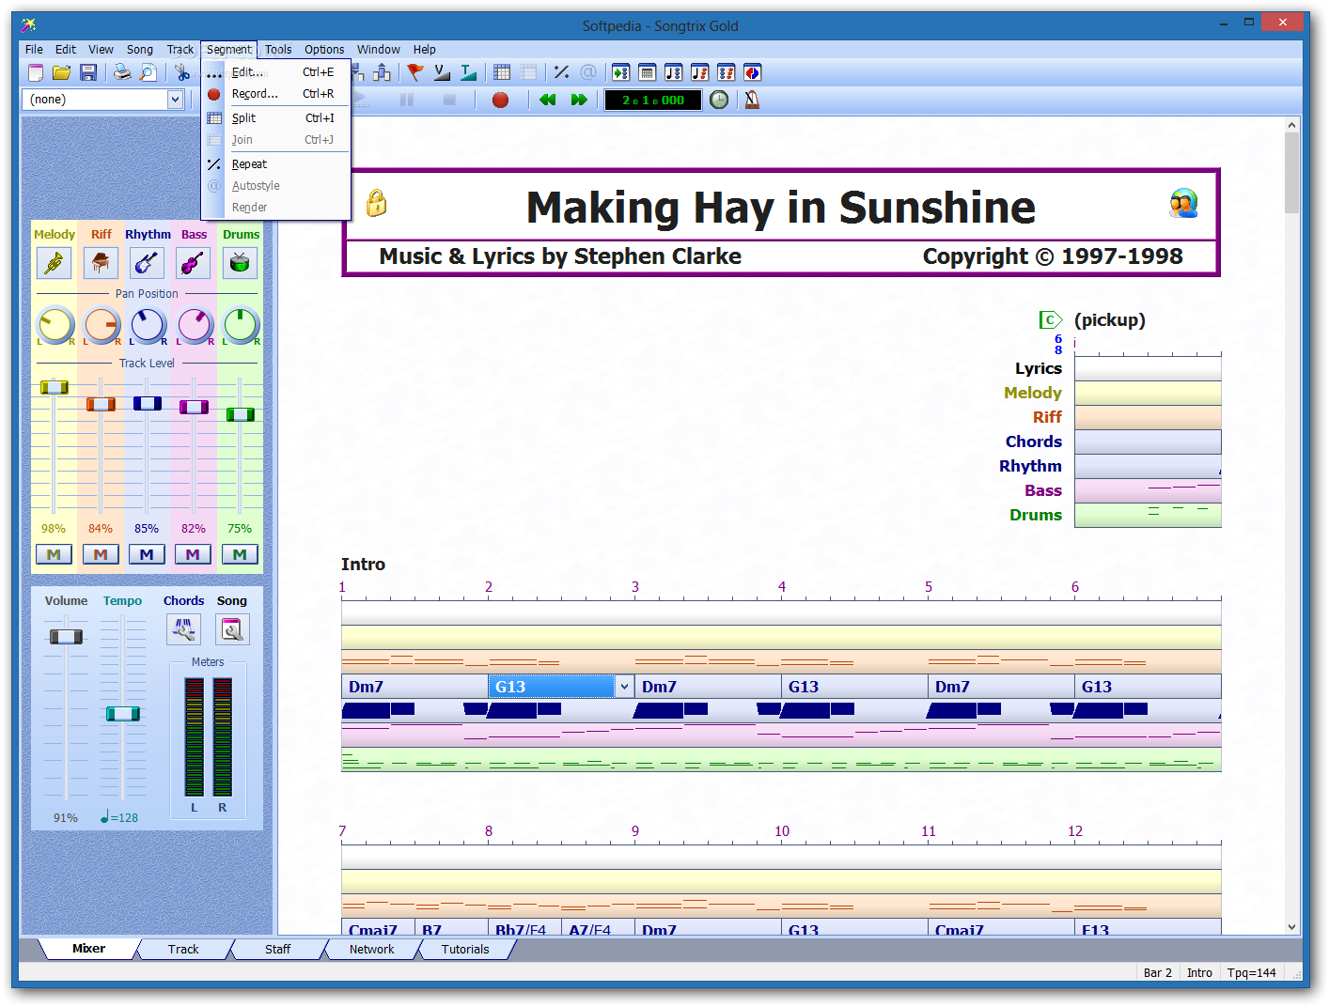Click the green Fast-forward double-arrow button
Viewport: 1329px width, 1007px height.
point(579,100)
